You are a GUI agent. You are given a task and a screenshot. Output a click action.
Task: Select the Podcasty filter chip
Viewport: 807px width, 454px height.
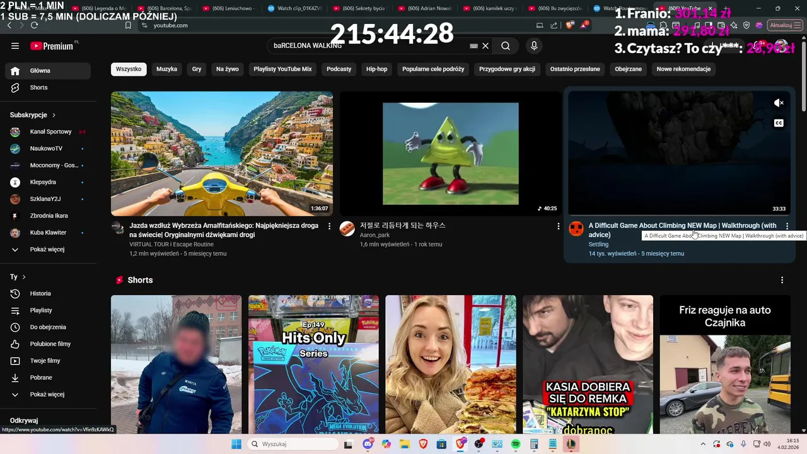339,69
